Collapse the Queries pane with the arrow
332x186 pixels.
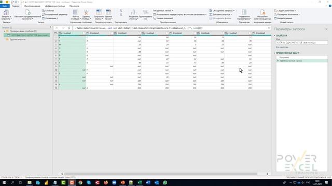50,27
